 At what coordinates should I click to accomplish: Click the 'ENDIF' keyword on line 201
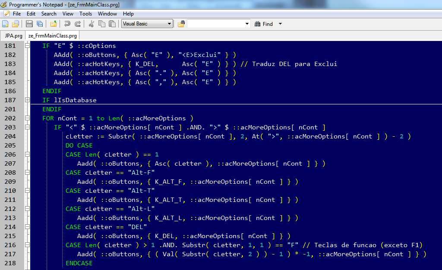(x=52, y=109)
